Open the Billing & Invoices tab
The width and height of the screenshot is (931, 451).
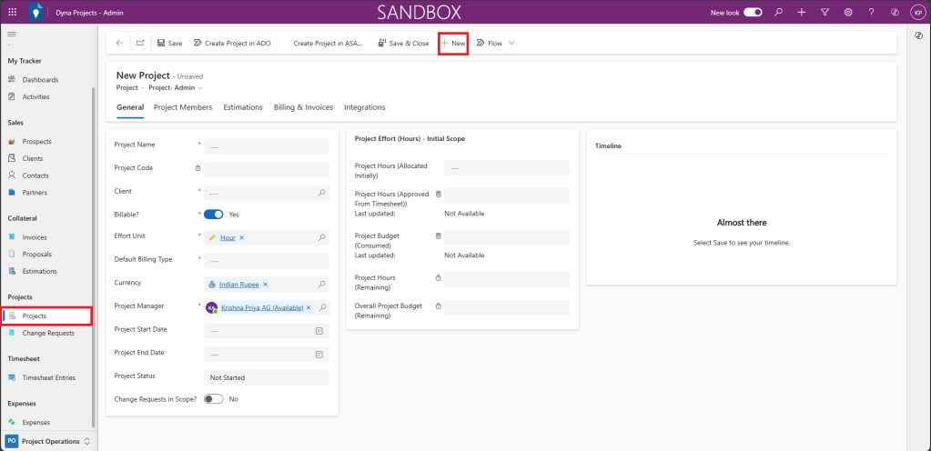[303, 107]
